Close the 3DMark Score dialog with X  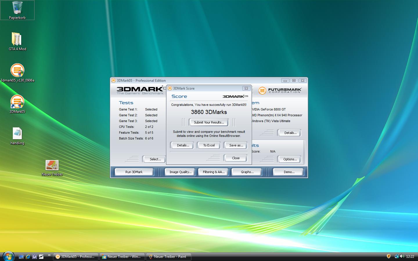click(x=246, y=88)
